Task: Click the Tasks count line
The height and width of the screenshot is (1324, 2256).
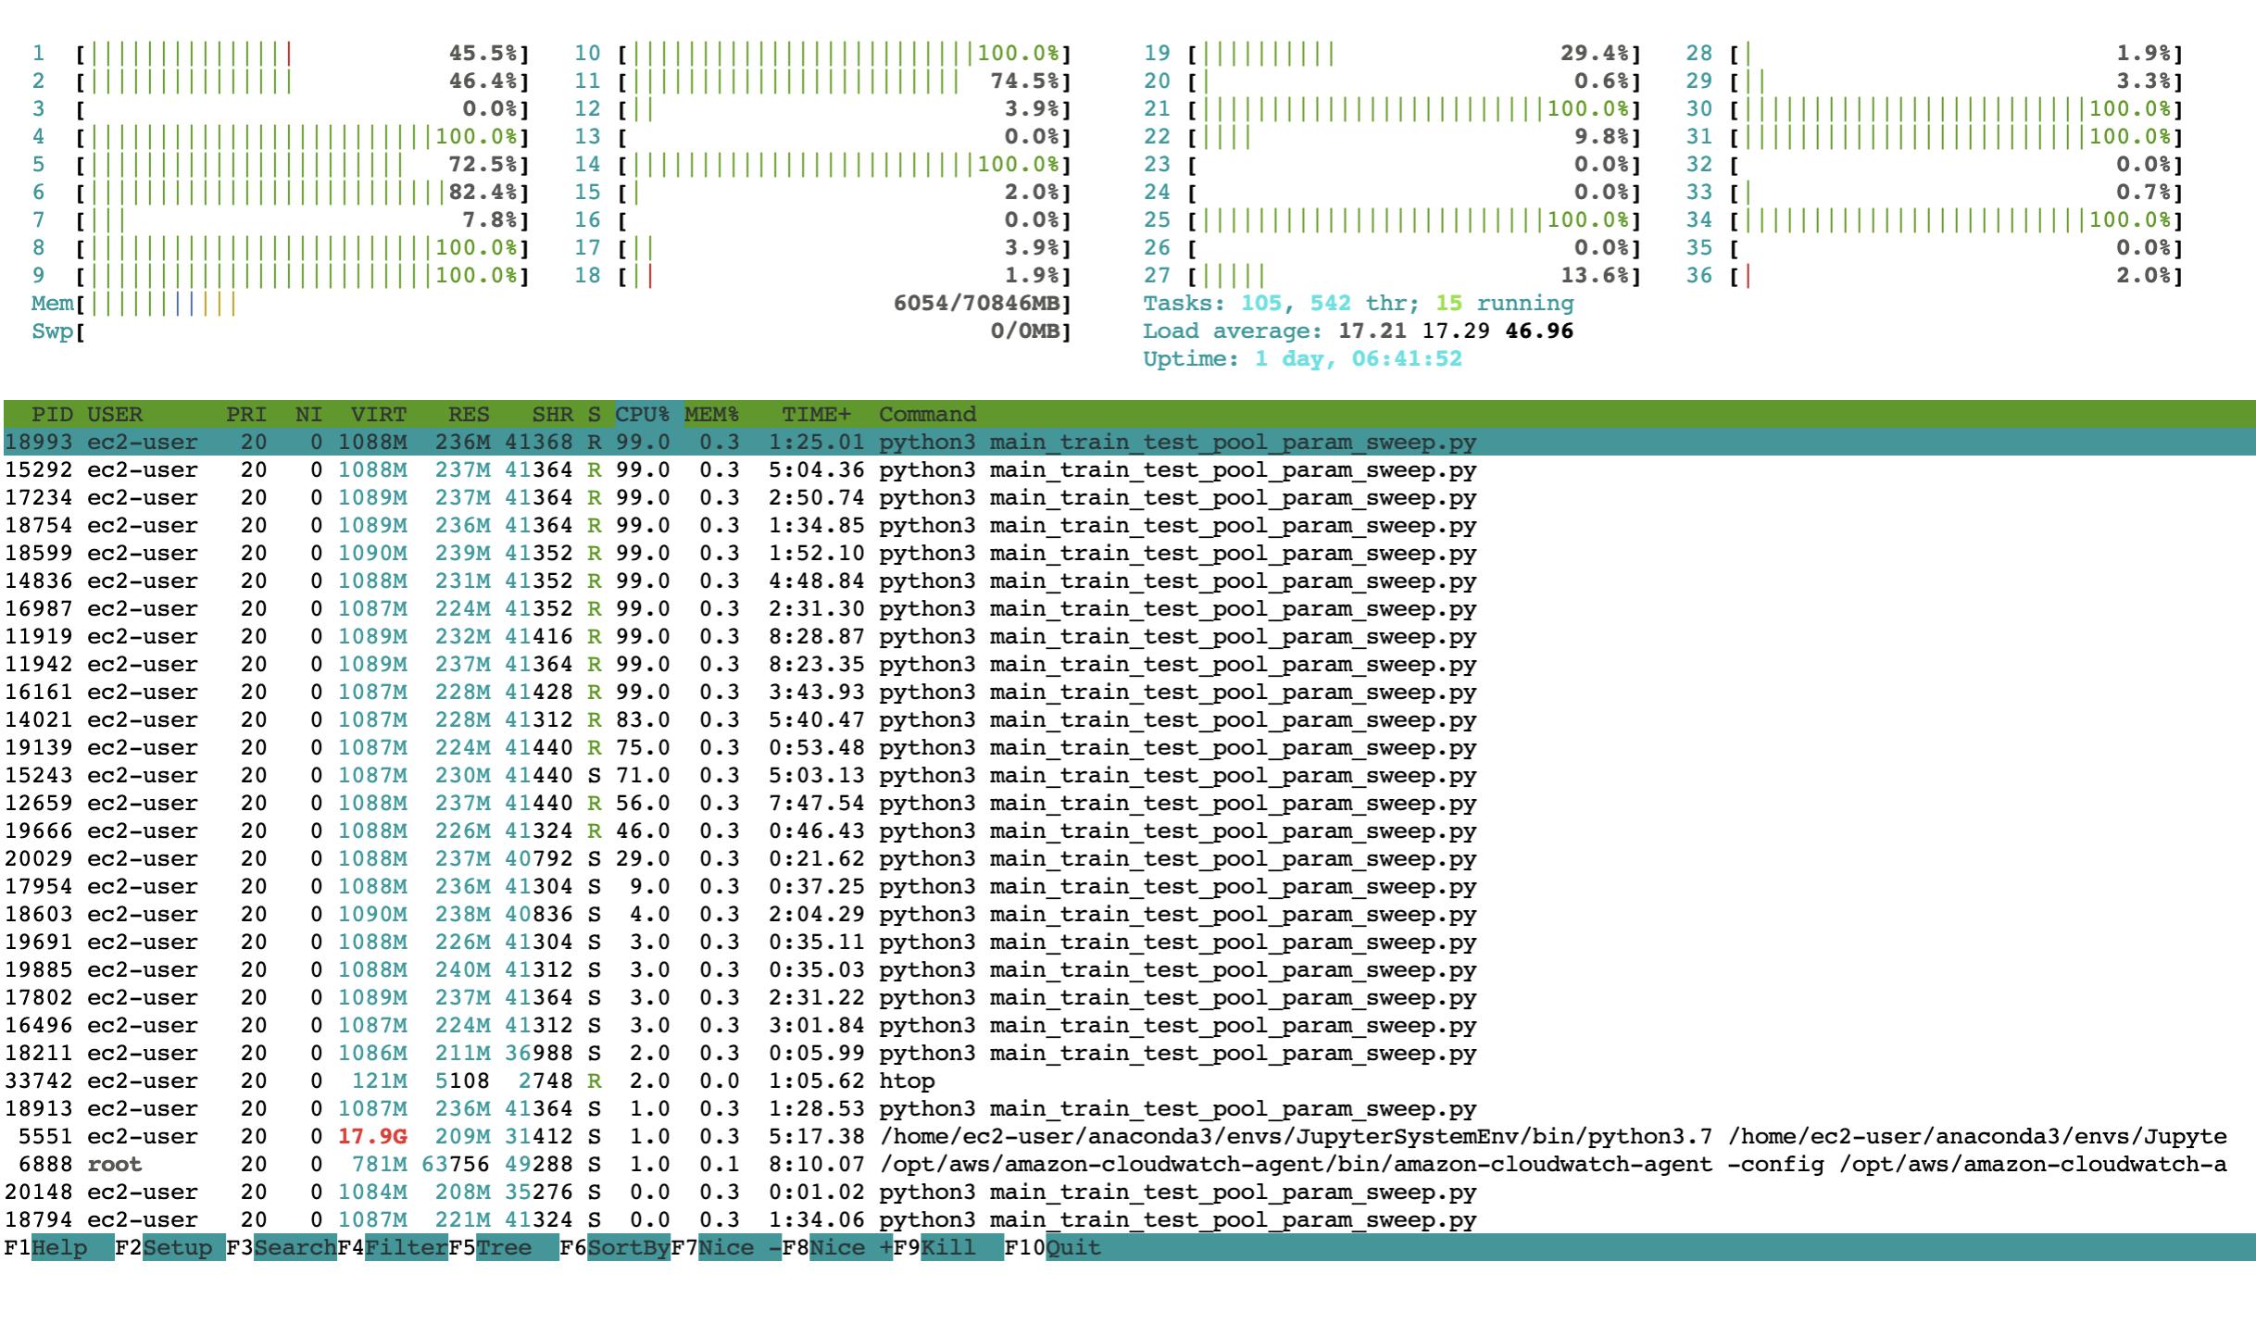Action: [x=1359, y=303]
